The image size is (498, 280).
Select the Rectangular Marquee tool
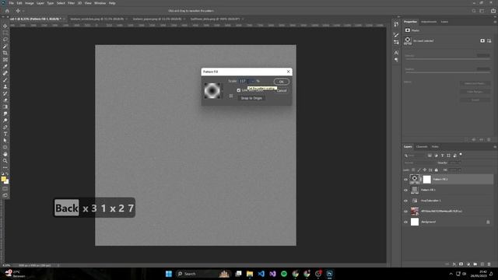click(x=5, y=33)
